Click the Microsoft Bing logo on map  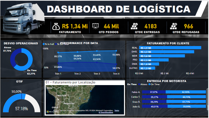(x=52, y=112)
